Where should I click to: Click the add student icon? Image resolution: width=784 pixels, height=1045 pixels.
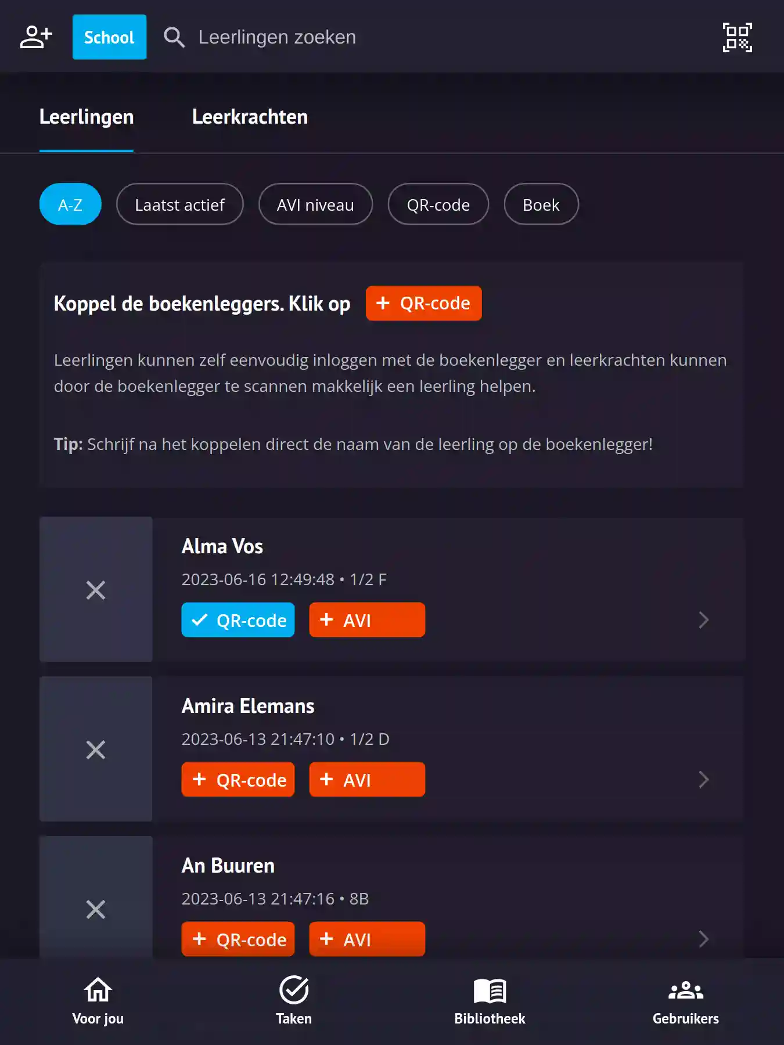[x=36, y=37]
